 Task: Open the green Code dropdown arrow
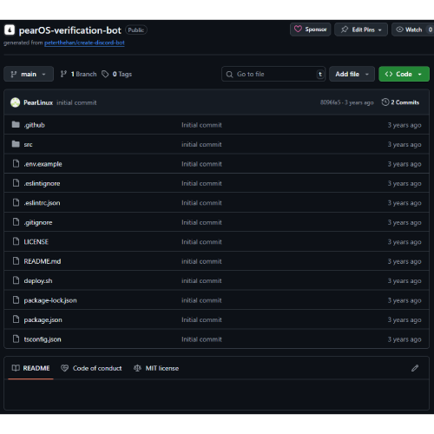point(420,75)
